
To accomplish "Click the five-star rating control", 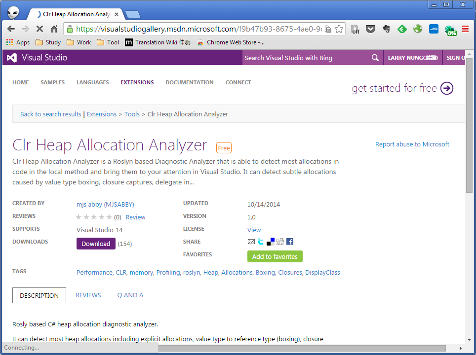I will click(x=94, y=217).
